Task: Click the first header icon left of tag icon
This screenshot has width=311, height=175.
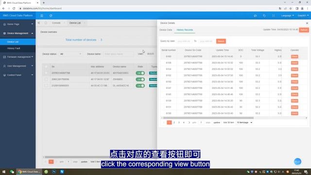Action: click(x=255, y=16)
